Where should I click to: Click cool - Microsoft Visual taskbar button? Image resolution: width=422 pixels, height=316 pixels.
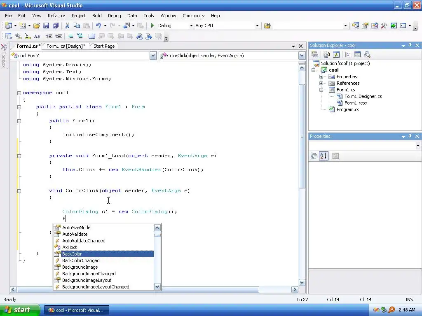76,310
